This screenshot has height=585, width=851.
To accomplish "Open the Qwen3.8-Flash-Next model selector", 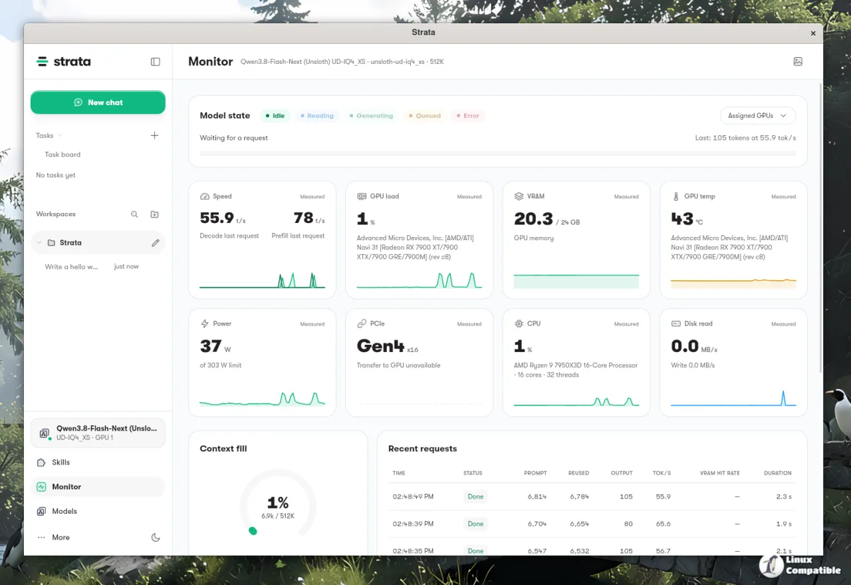I will point(98,433).
